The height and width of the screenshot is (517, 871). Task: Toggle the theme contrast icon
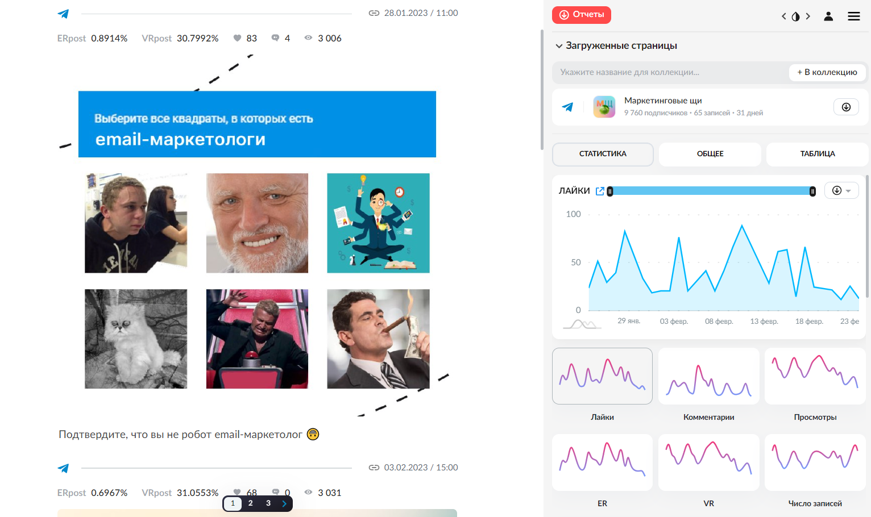[795, 16]
